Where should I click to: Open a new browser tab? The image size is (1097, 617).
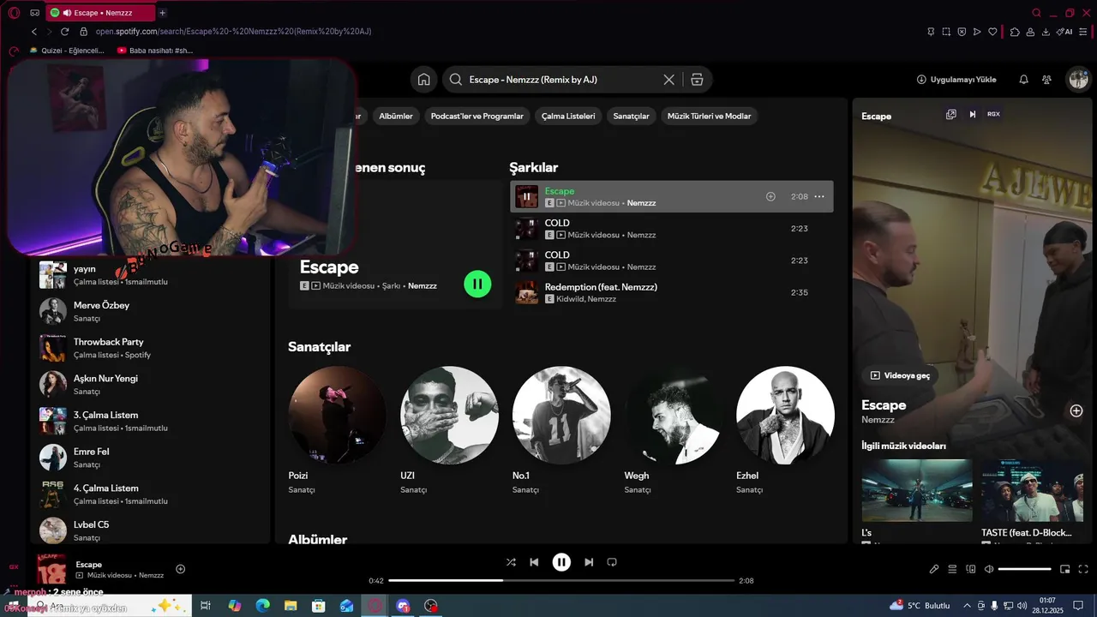pyautogui.click(x=162, y=13)
